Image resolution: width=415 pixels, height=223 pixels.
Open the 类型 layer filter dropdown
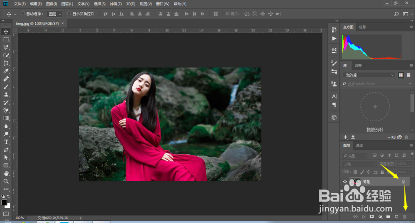pyautogui.click(x=355, y=156)
